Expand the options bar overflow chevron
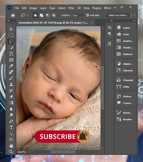The image size is (143, 162). pos(135,15)
